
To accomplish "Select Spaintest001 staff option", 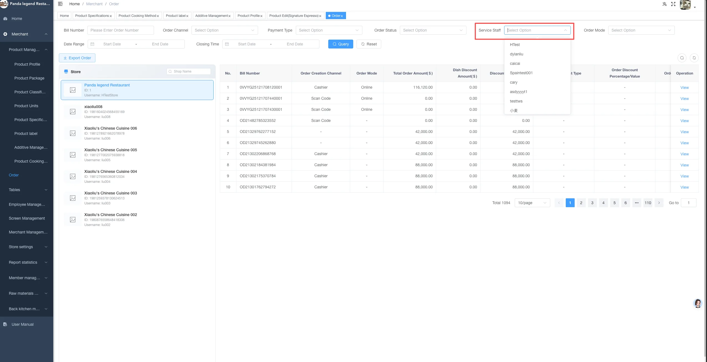I will click(537, 73).
